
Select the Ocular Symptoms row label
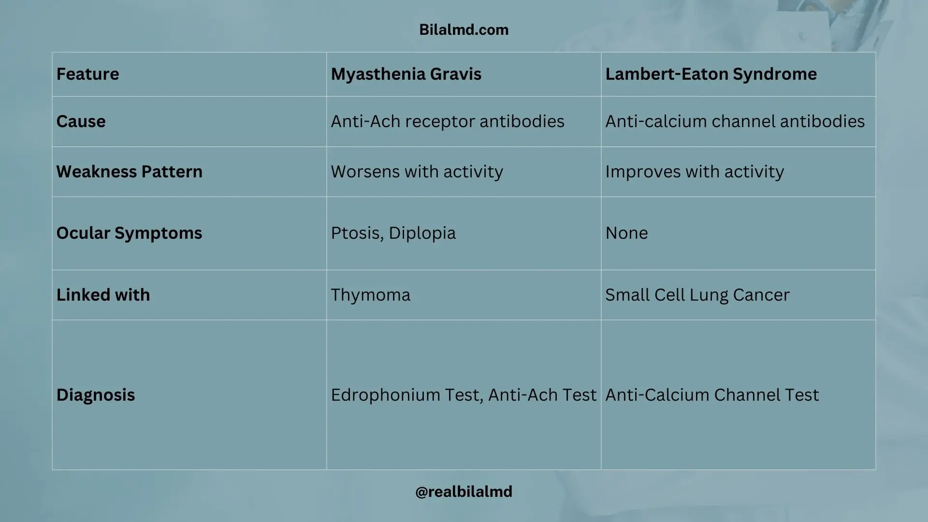[129, 233]
